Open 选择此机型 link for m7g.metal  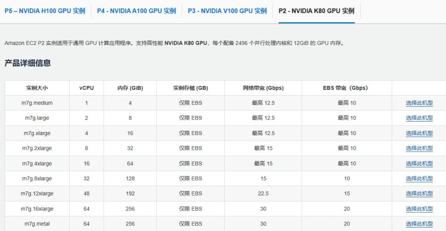(x=419, y=224)
